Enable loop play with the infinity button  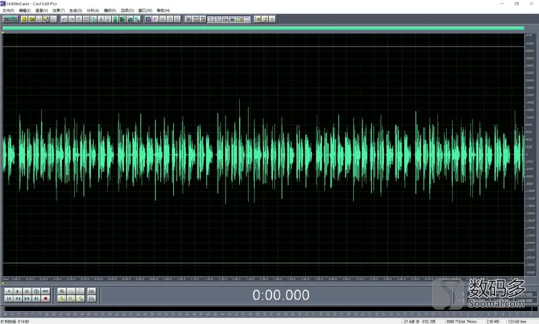[45, 292]
